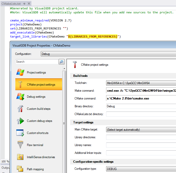Image resolution: width=176 pixels, height=173 pixels.
Task: Click the Project settings Windows flag icon
Action: [x=20, y=72]
